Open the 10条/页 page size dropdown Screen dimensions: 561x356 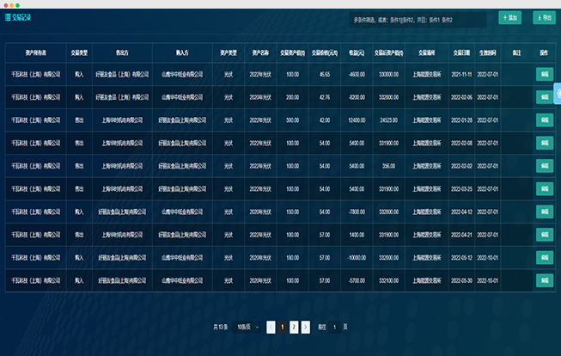click(x=246, y=327)
